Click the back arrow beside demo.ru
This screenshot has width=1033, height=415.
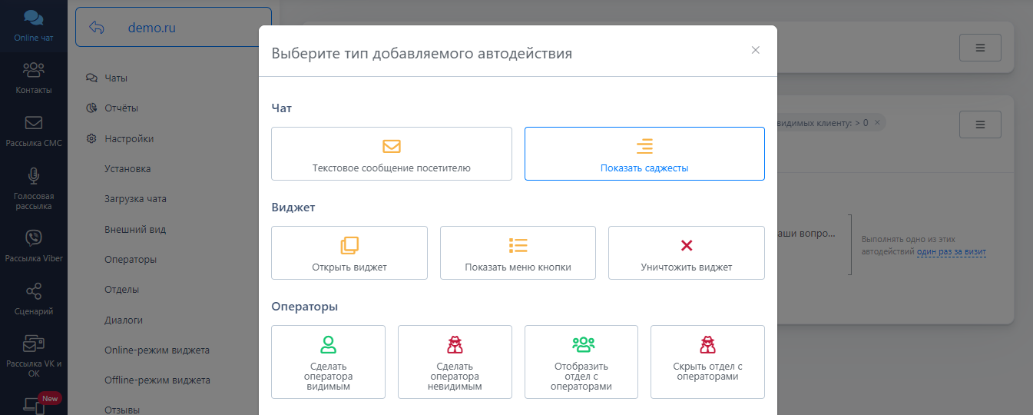coord(97,28)
